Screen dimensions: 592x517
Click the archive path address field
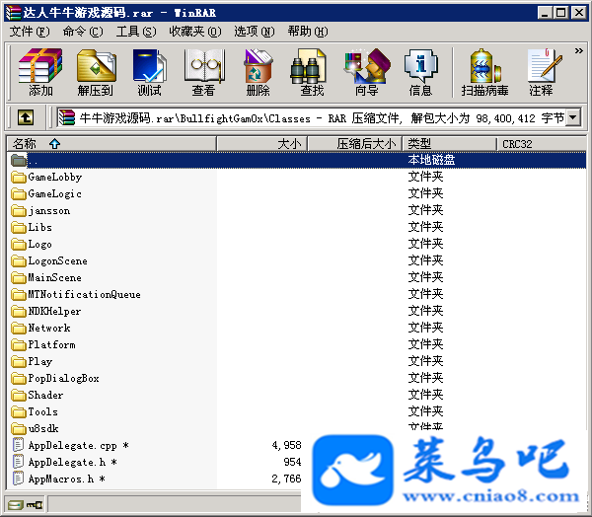312,117
